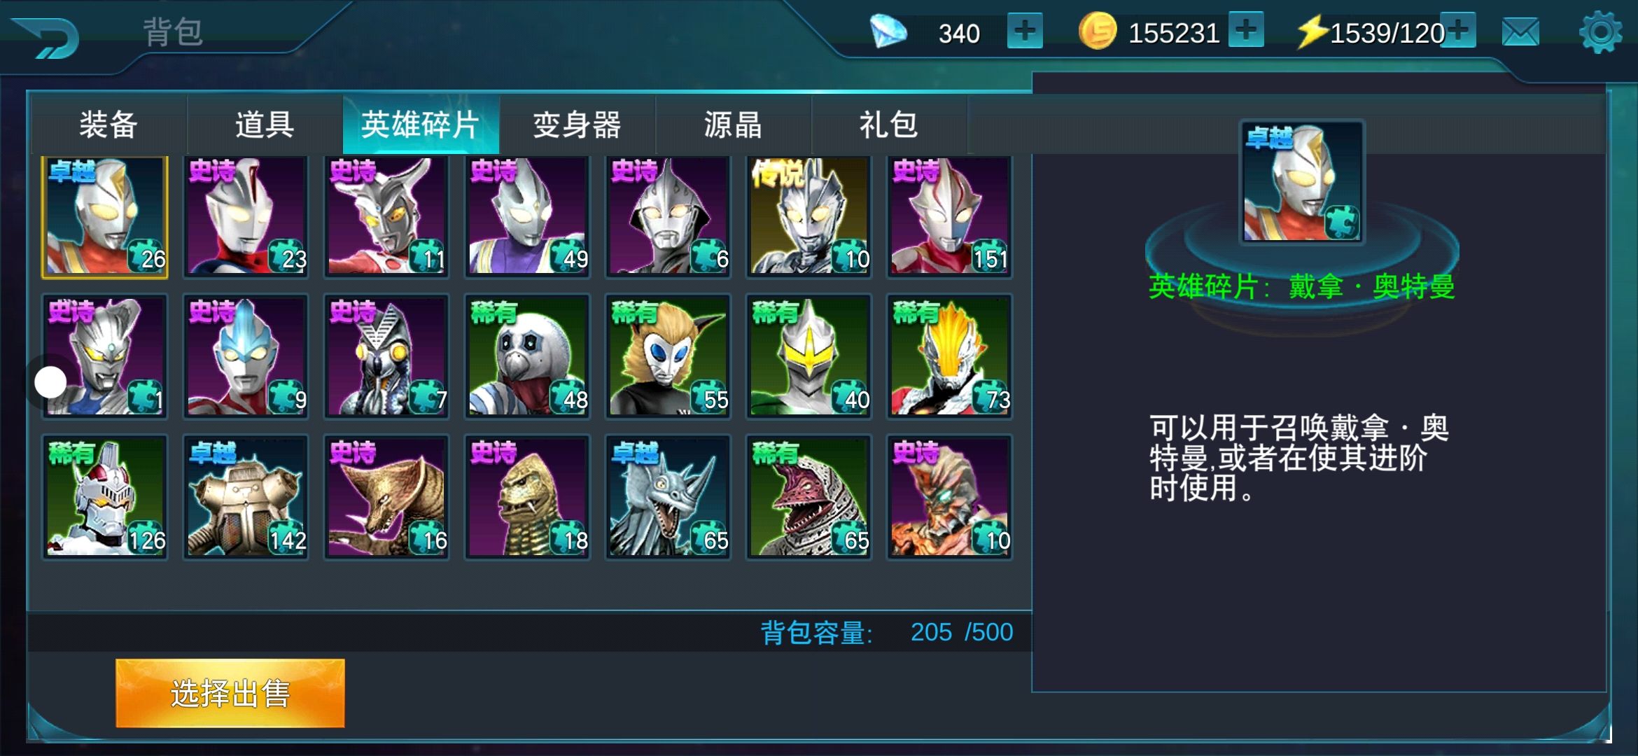The height and width of the screenshot is (756, 1638).
Task: Select the 传说 hero fragment with count 10
Action: click(808, 216)
